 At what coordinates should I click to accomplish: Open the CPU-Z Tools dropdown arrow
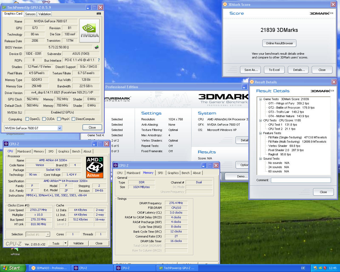(65, 243)
